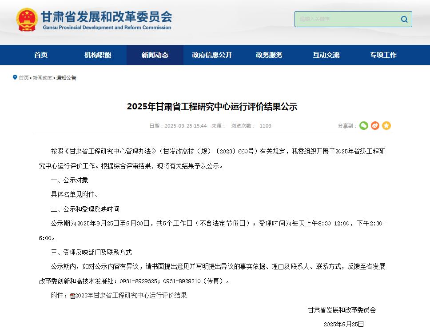Navigate to 首页 via the breadcrumb
430x333 pixels.
[24, 78]
